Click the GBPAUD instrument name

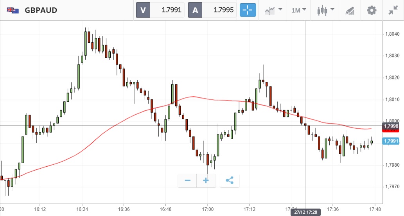click(x=41, y=10)
